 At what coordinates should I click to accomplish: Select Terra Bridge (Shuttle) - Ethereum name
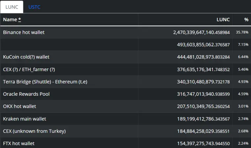pos(45,82)
